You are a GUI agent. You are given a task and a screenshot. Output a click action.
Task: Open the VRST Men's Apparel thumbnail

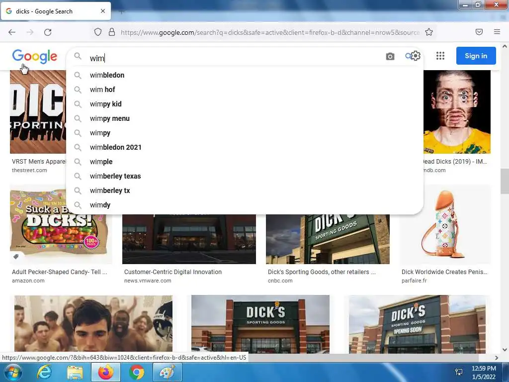click(38, 112)
